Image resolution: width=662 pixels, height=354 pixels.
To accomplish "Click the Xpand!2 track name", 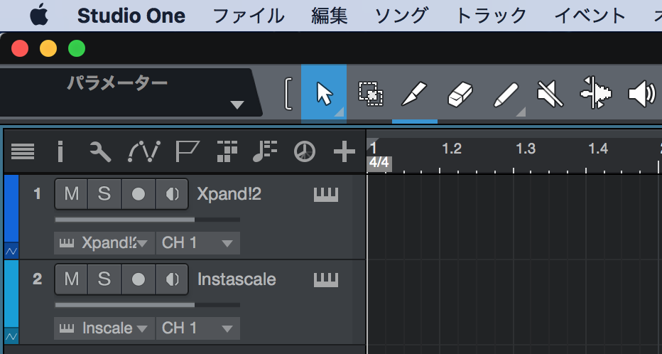I will (229, 194).
